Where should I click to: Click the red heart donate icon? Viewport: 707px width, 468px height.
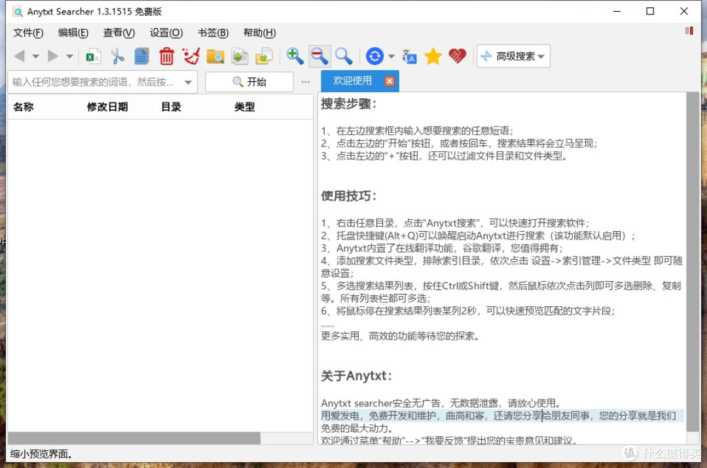(457, 56)
